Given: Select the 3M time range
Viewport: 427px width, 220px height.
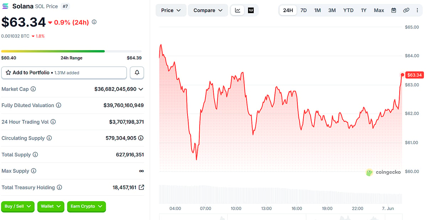Looking at the screenshot, I should point(332,10).
